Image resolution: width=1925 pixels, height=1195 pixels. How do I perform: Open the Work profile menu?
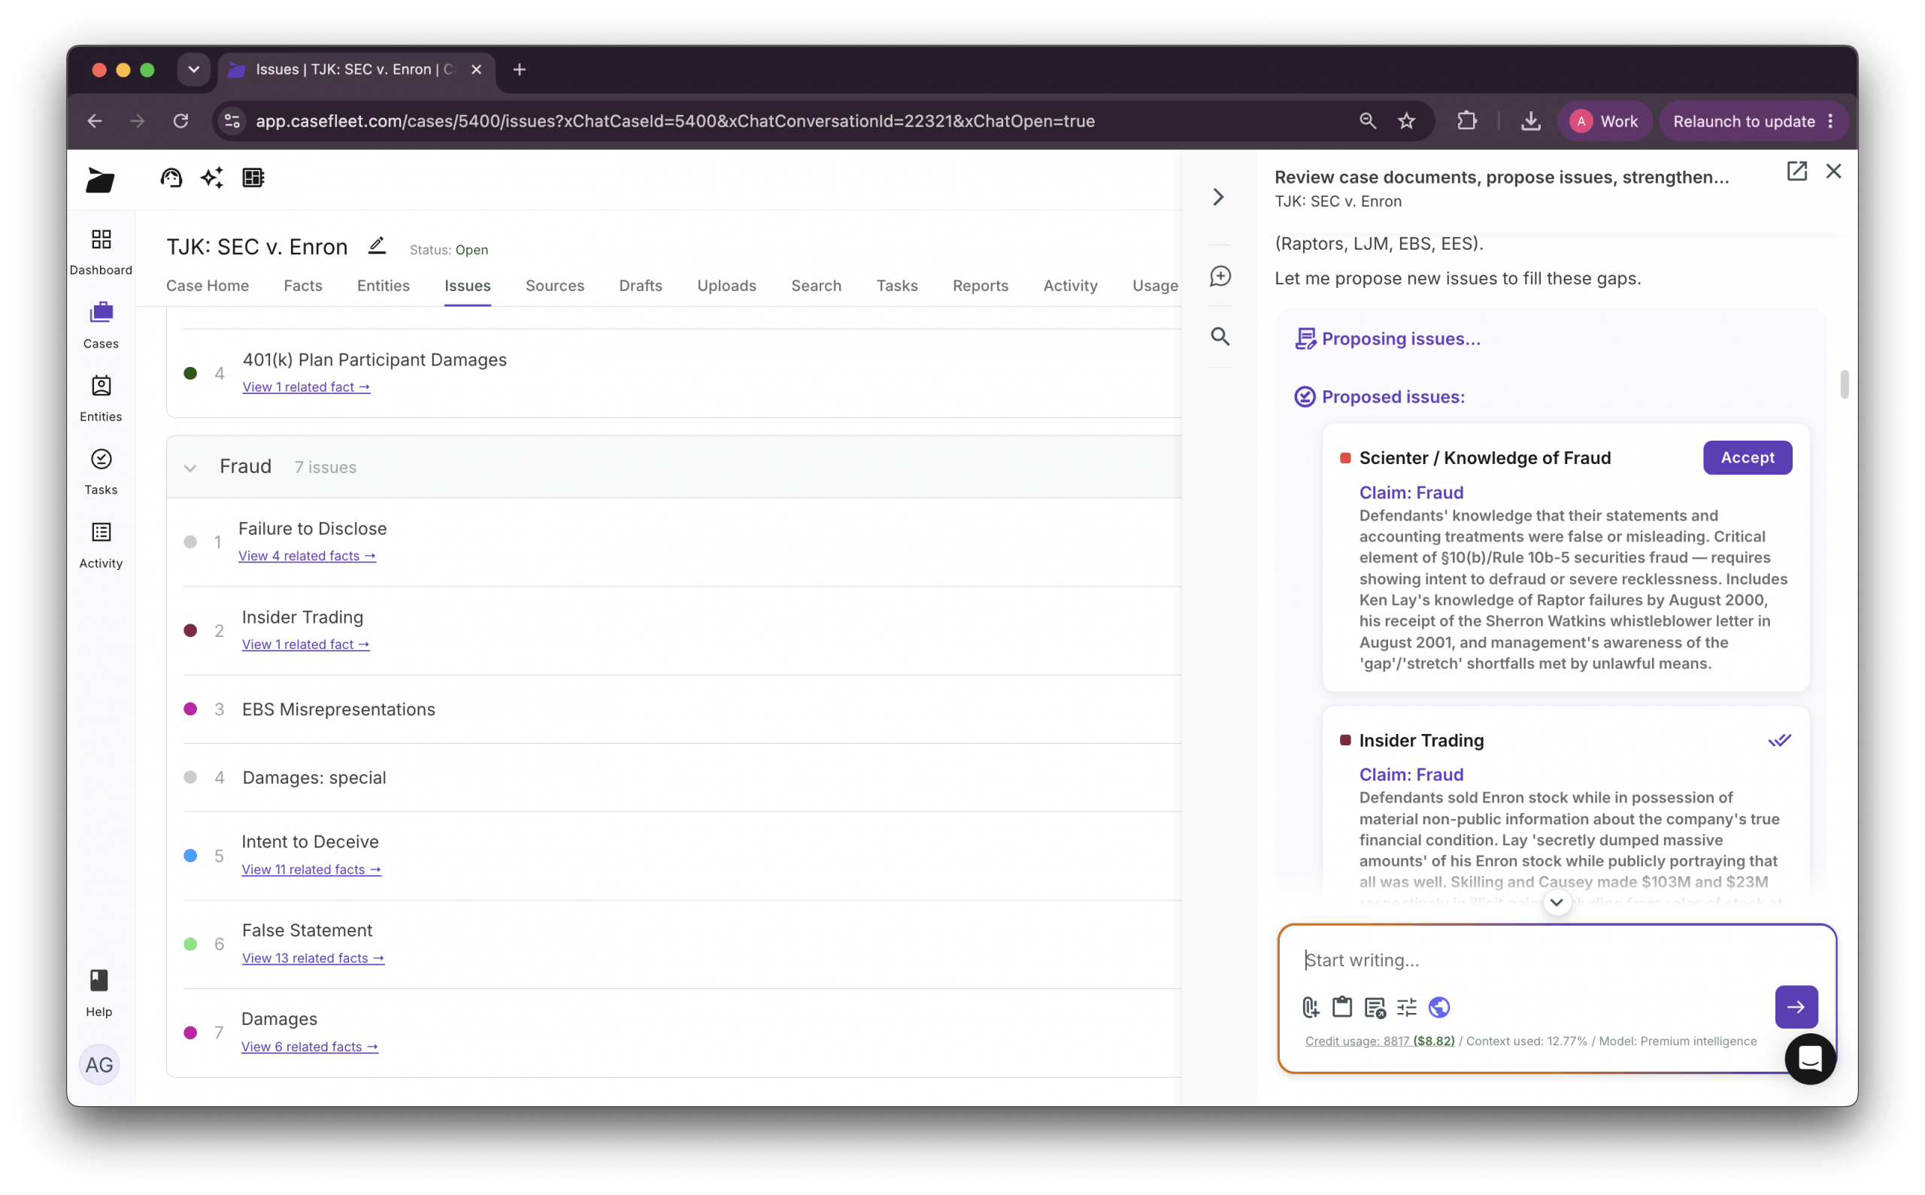tap(1604, 121)
